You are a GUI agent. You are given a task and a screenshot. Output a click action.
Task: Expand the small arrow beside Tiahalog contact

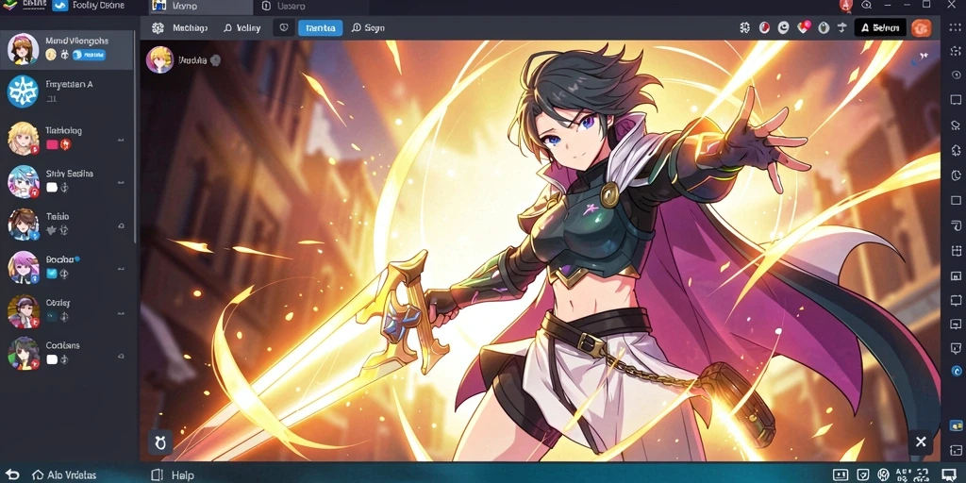(x=121, y=141)
